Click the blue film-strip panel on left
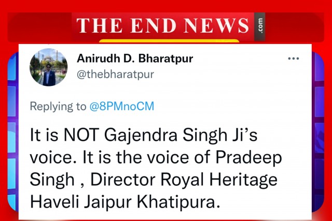The height and width of the screenshot is (221, 332). [12, 132]
